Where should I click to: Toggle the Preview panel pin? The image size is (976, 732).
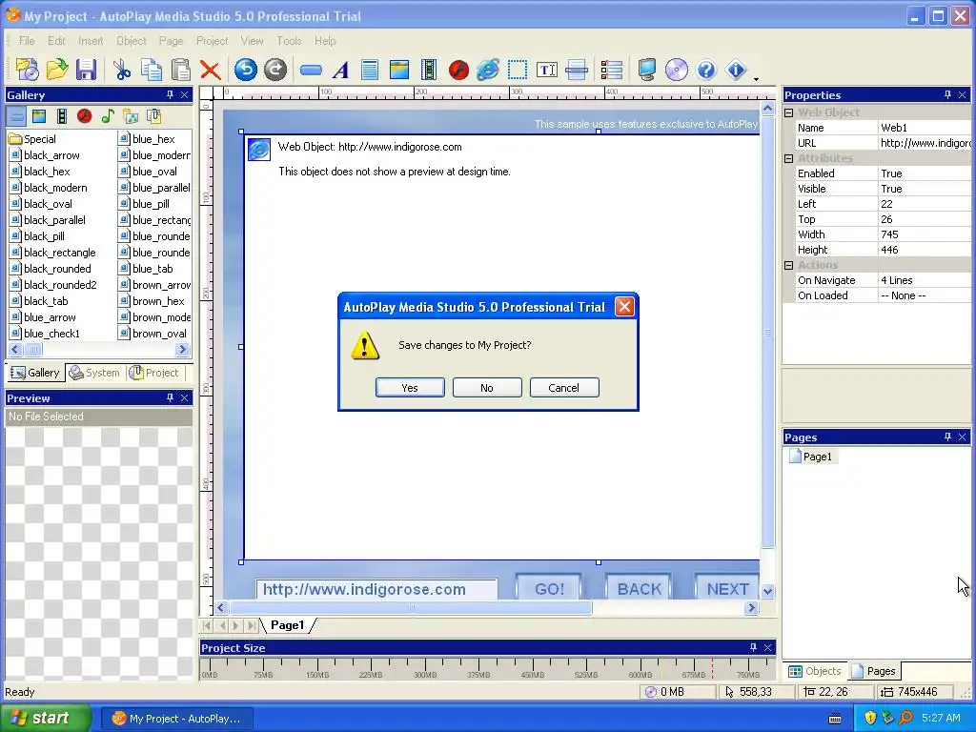(x=170, y=397)
